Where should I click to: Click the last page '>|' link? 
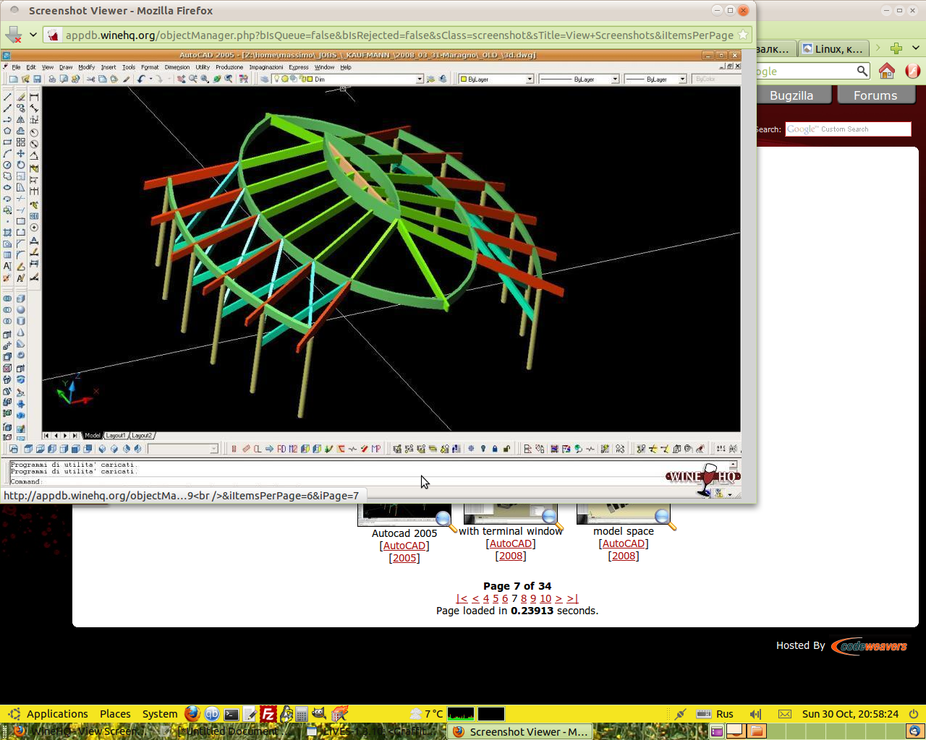point(572,598)
